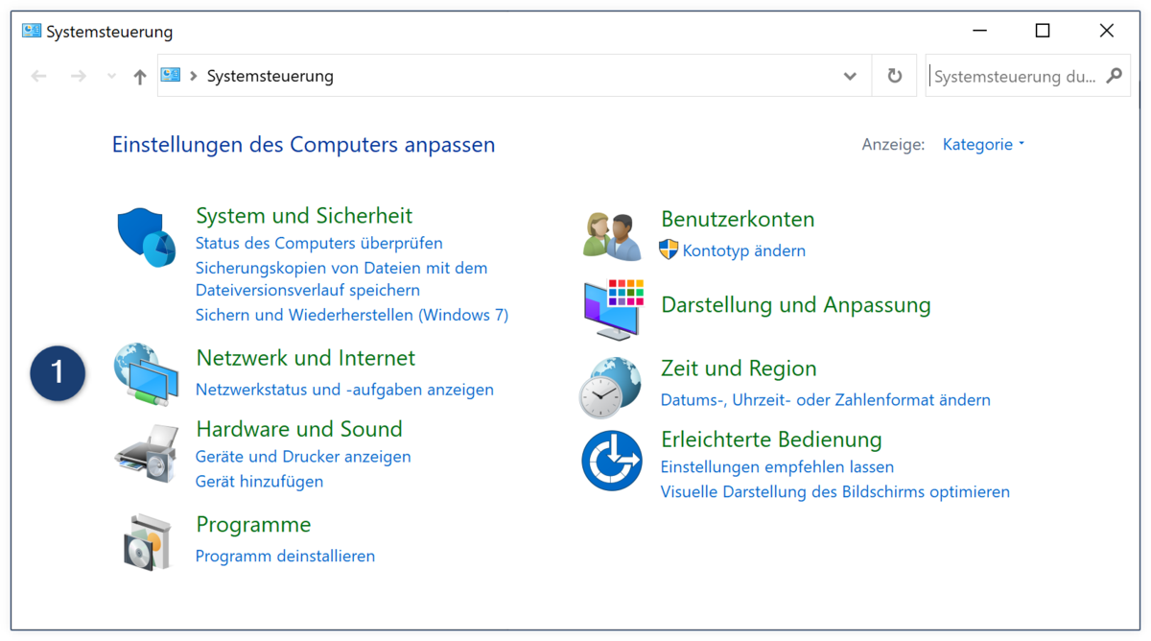Open Benutzerkonten category heading
The height and width of the screenshot is (641, 1151).
coord(738,219)
